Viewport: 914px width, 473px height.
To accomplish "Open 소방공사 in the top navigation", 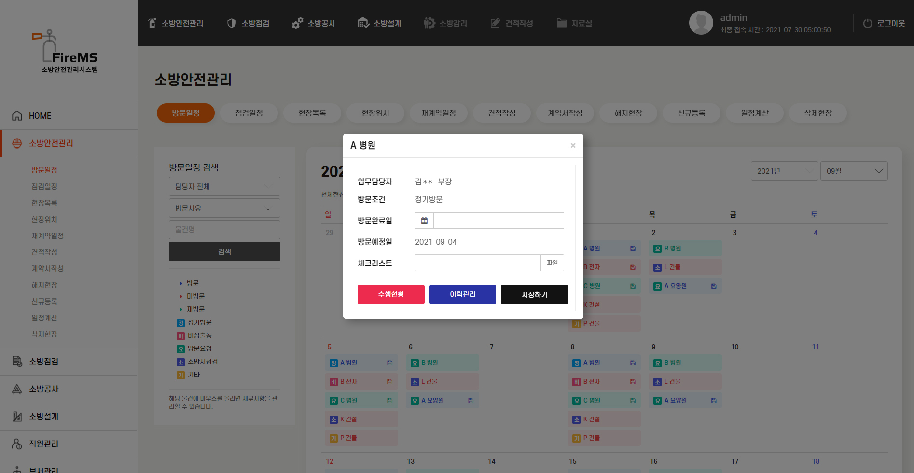I will click(x=314, y=23).
